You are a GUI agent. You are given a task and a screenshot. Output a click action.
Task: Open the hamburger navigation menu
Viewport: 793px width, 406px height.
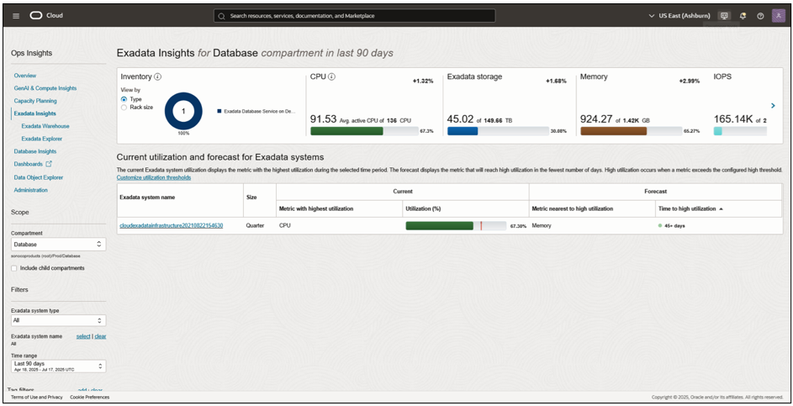16,16
